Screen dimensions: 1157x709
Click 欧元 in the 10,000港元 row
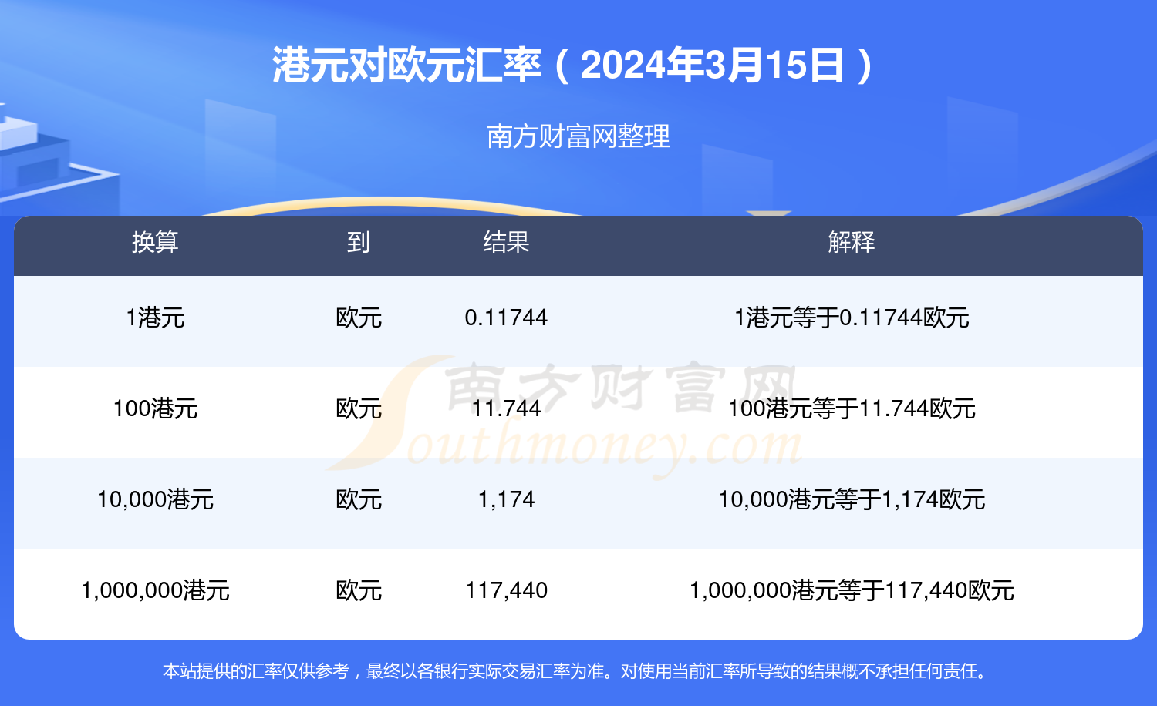click(359, 499)
